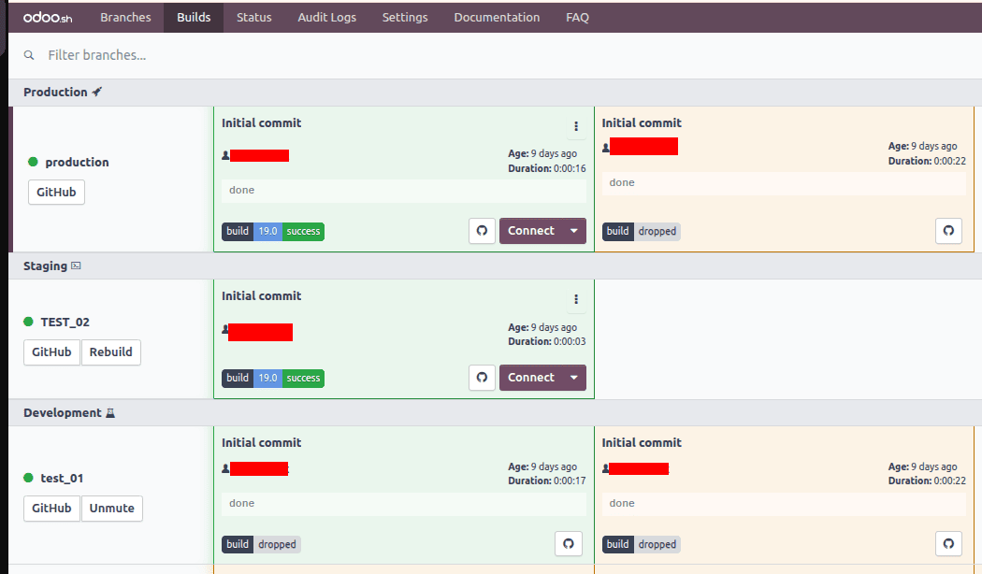Image resolution: width=982 pixels, height=574 pixels.
Task: Click the search magnifier icon
Action: [29, 55]
